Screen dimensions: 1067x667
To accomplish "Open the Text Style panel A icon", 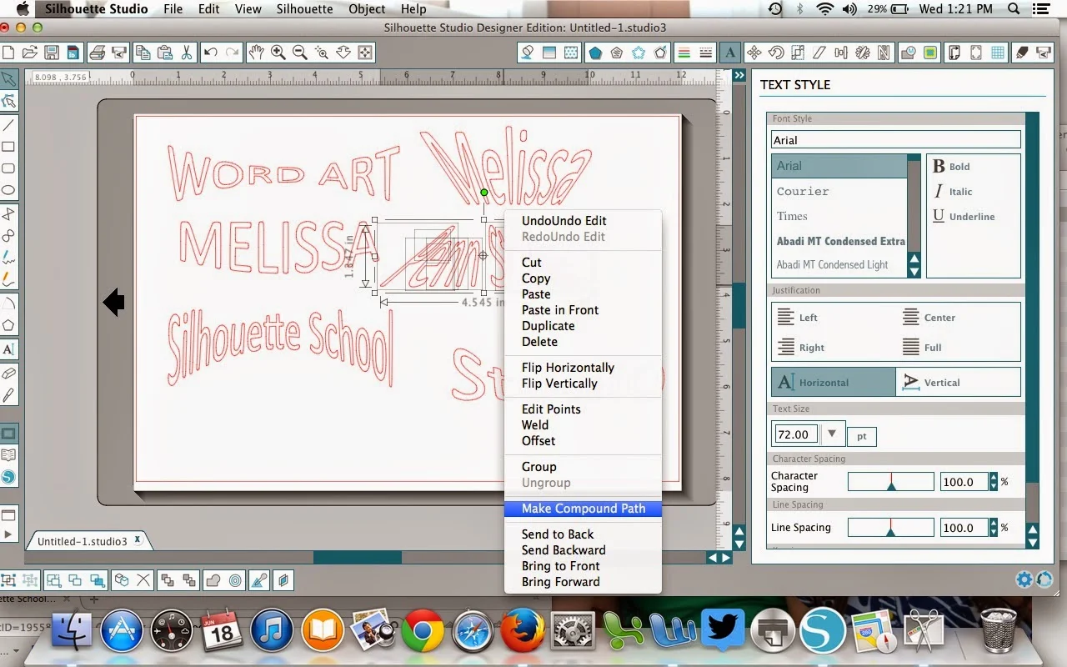I will 730,53.
